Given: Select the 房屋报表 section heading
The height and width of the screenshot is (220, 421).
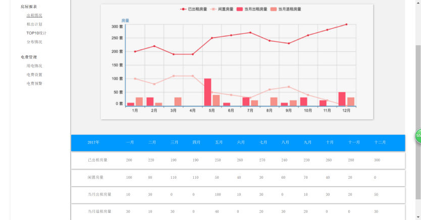Looking at the screenshot, I should tap(29, 7).
